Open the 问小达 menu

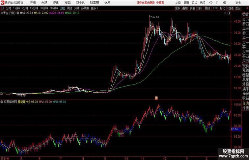pos(80,3)
